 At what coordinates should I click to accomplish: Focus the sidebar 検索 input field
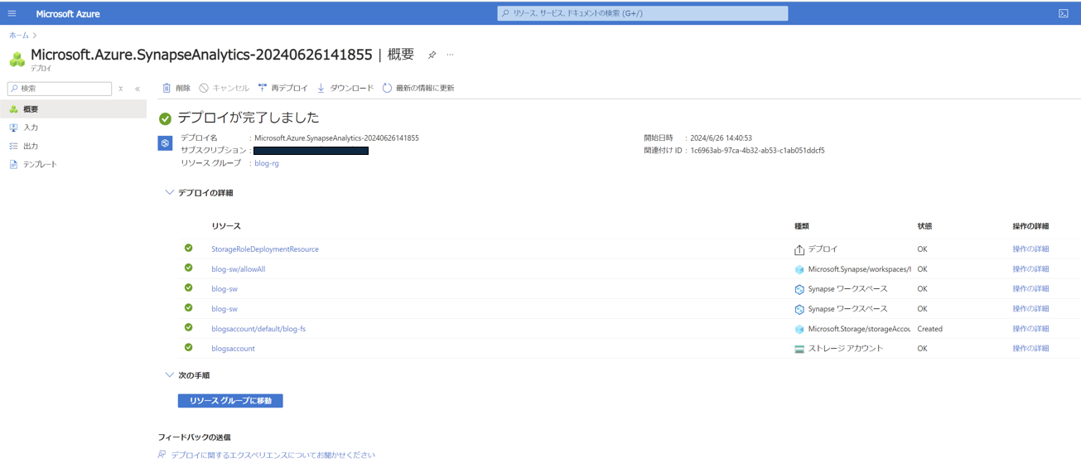point(60,89)
